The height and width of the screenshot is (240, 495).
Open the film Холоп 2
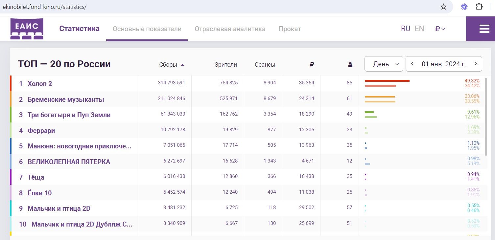[40, 84]
